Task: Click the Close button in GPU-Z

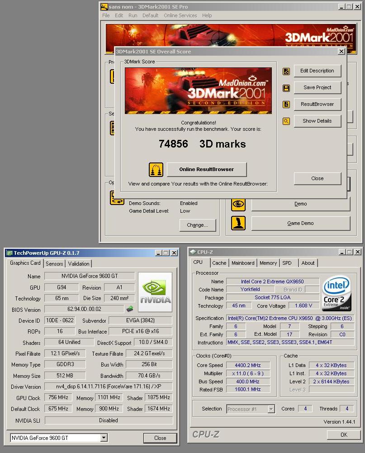Action: pos(160,438)
